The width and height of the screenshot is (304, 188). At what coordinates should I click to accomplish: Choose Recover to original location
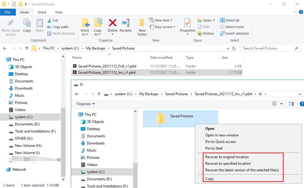point(227,157)
